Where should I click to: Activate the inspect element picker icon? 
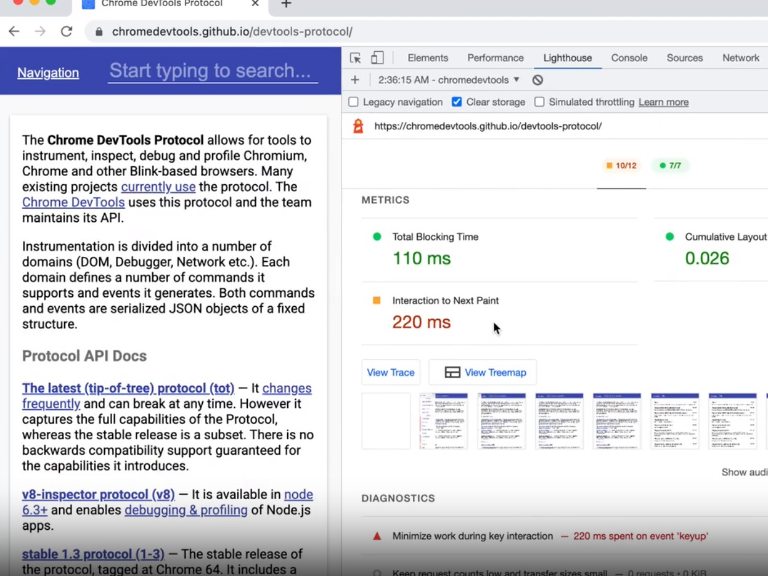point(356,58)
